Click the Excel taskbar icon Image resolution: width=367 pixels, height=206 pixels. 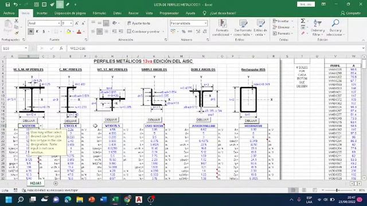click(x=115, y=200)
